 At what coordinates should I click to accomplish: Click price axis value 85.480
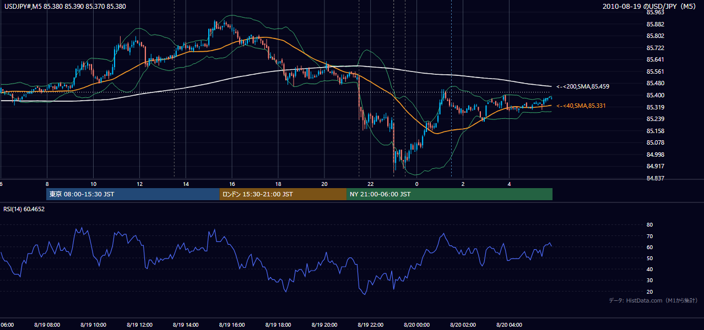click(655, 83)
